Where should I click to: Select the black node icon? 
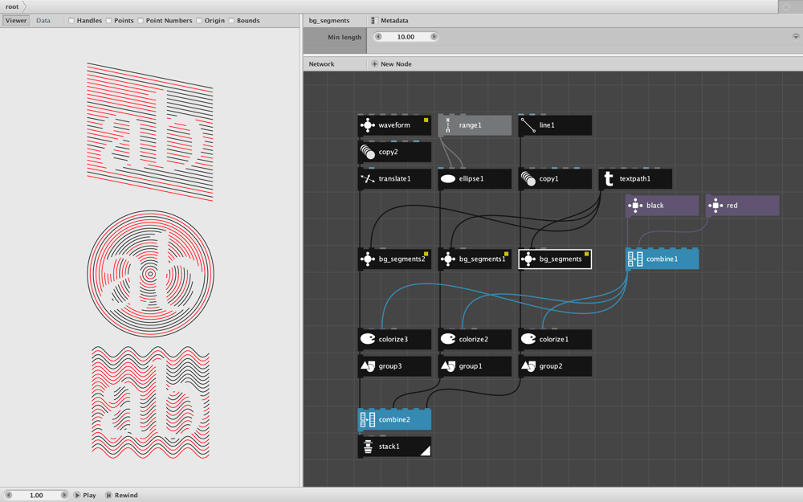coord(635,206)
